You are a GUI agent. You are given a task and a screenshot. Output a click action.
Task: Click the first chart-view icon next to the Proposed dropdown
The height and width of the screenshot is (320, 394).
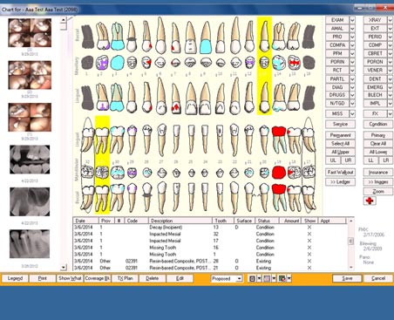click(x=252, y=278)
